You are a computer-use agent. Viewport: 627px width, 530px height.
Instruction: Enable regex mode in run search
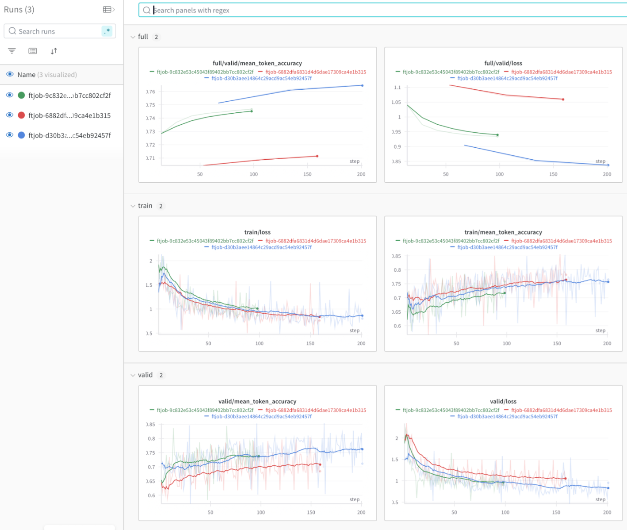(106, 31)
